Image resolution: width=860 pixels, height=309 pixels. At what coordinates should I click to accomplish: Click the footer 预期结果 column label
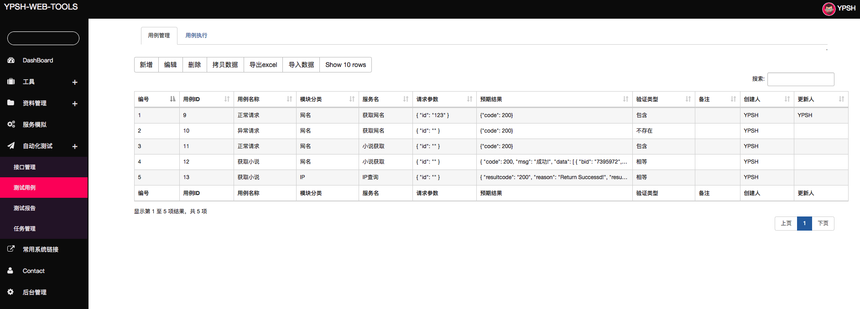coord(491,193)
